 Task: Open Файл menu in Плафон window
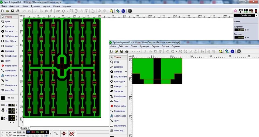(4, 6)
